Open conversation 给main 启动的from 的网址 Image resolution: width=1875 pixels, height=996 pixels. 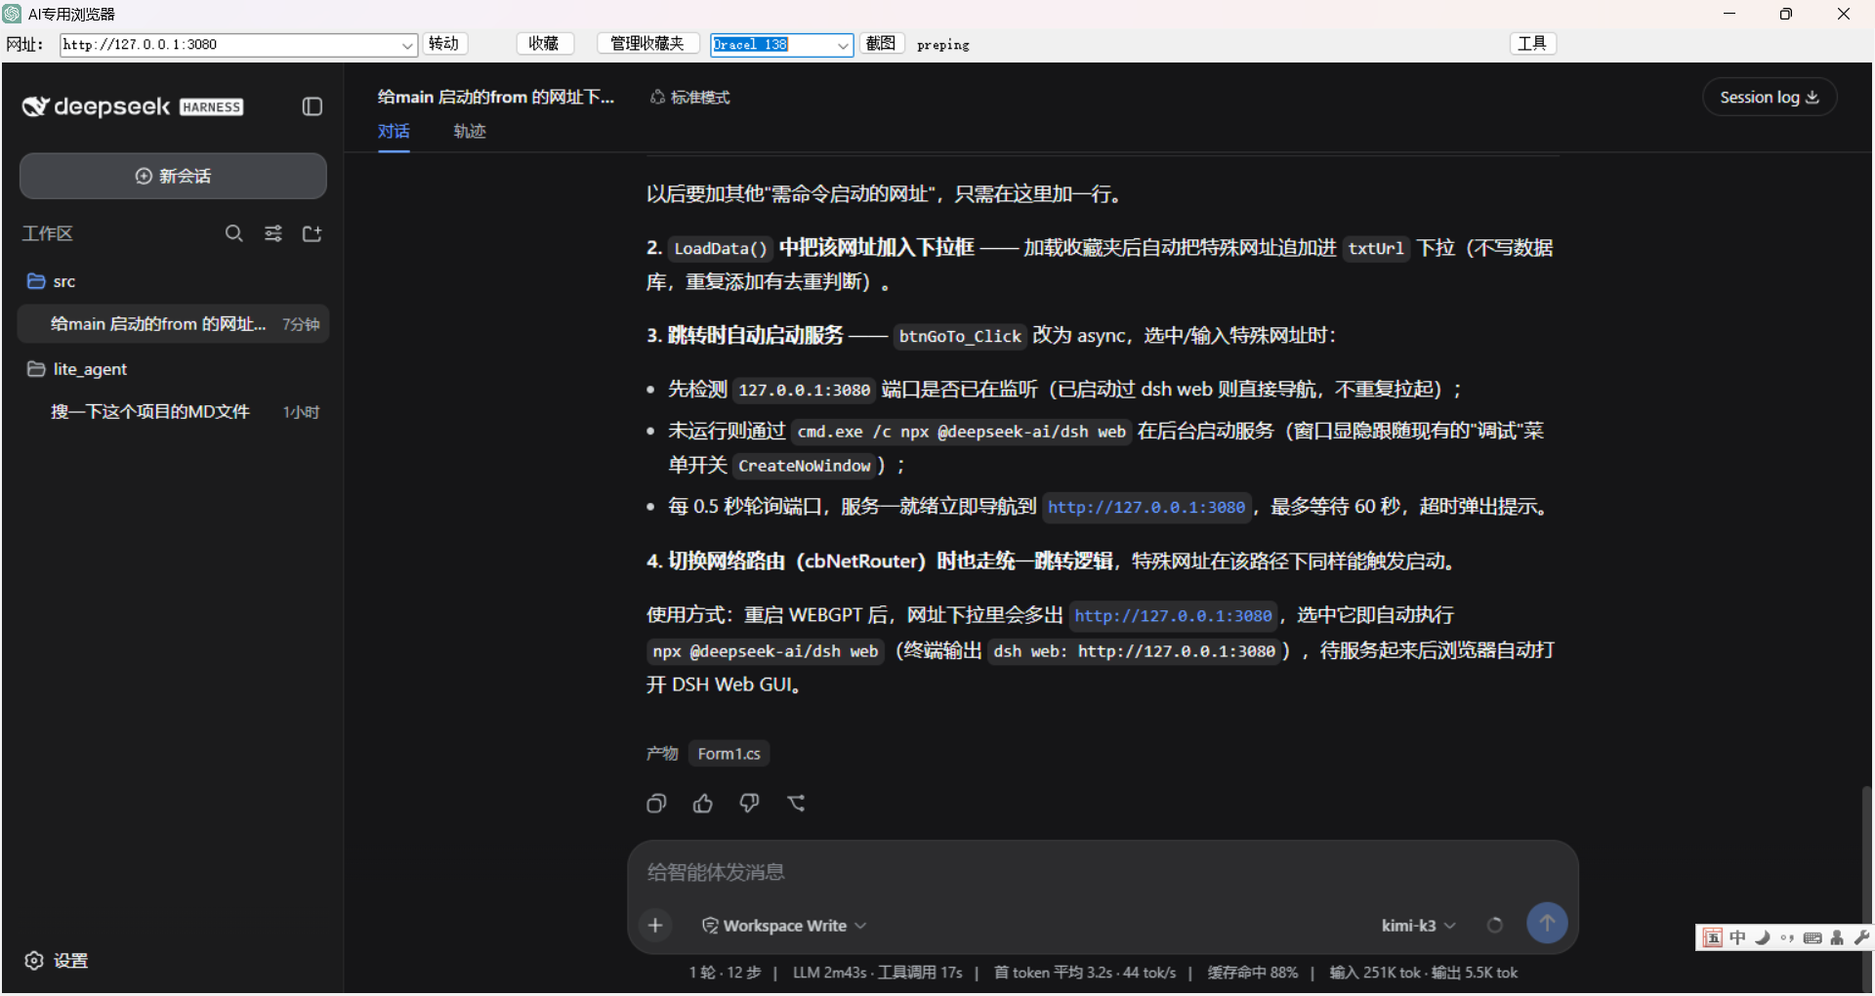173,324
